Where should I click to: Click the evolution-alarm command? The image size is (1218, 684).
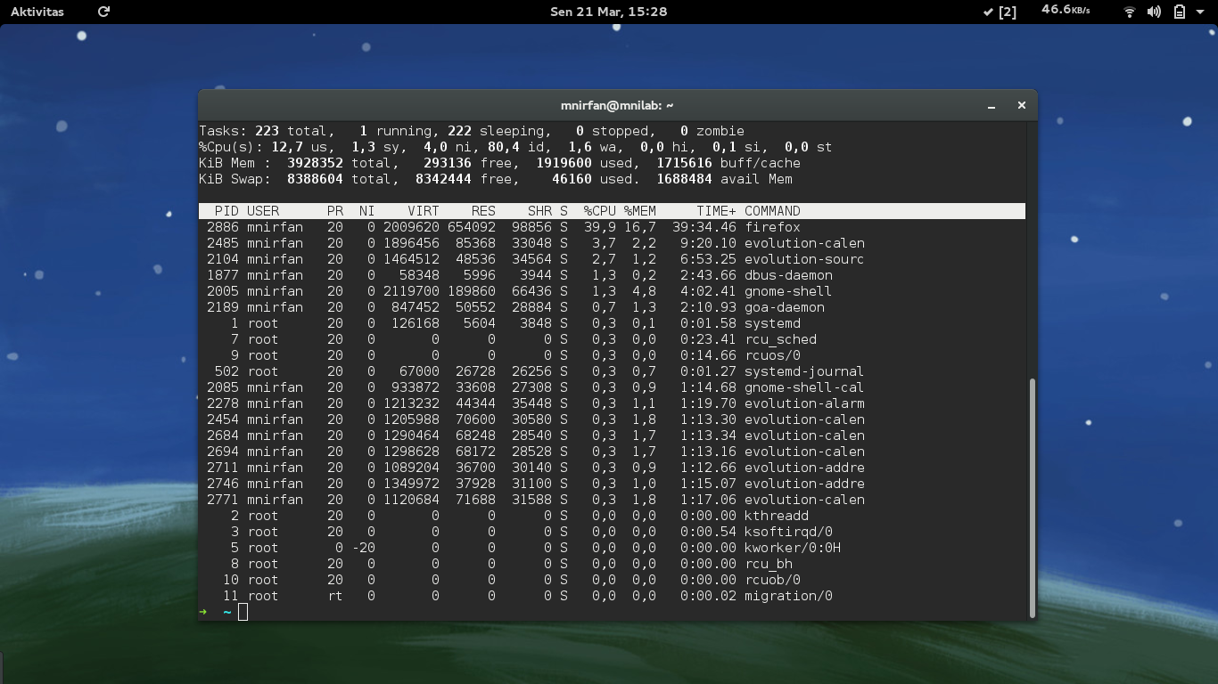[x=804, y=403]
